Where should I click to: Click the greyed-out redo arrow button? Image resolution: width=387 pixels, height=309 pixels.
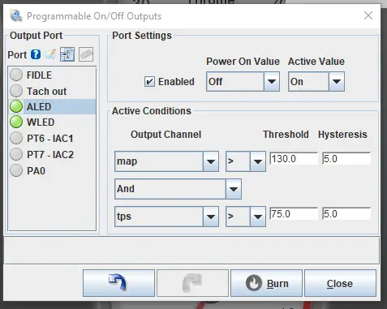tap(192, 283)
